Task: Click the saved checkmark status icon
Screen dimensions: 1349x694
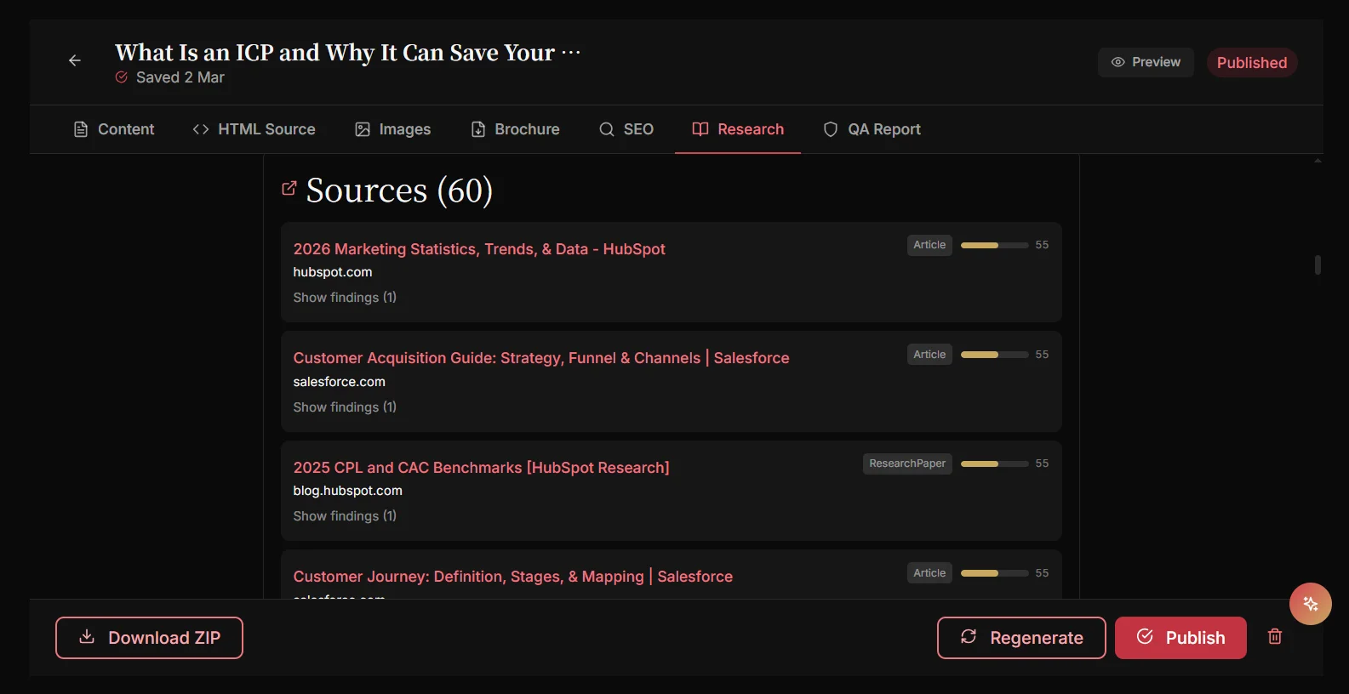Action: 122,77
